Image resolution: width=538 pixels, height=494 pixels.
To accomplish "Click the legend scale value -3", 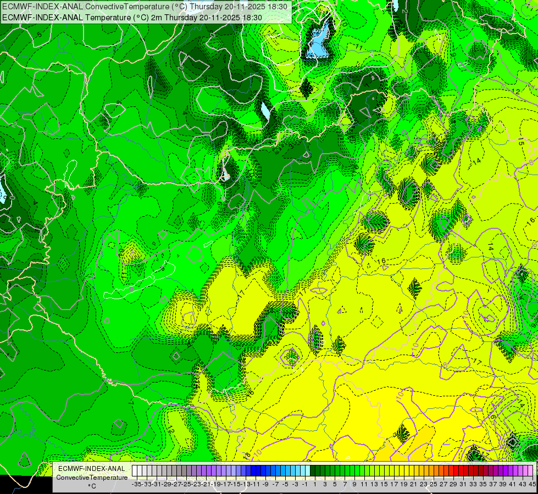I will coord(295,485).
